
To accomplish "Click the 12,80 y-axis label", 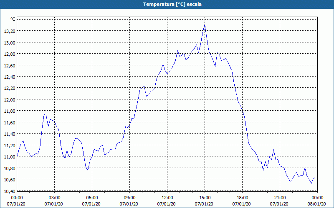I will [10, 54].
